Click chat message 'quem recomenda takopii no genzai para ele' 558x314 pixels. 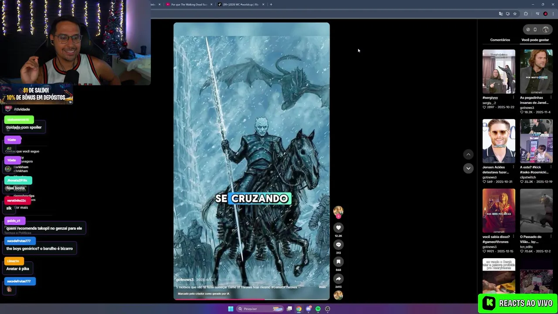coord(44,228)
